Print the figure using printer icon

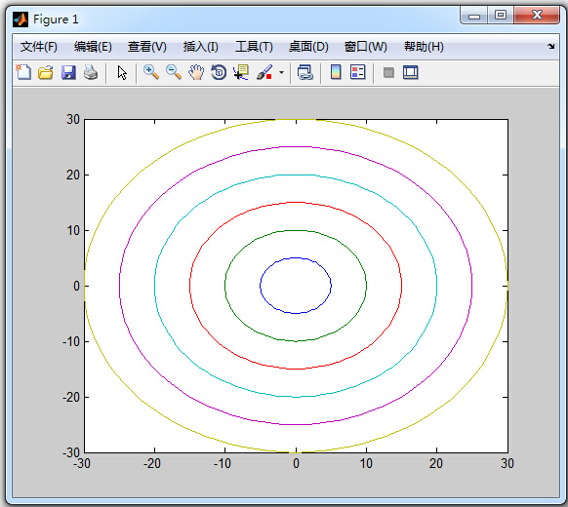click(x=91, y=72)
